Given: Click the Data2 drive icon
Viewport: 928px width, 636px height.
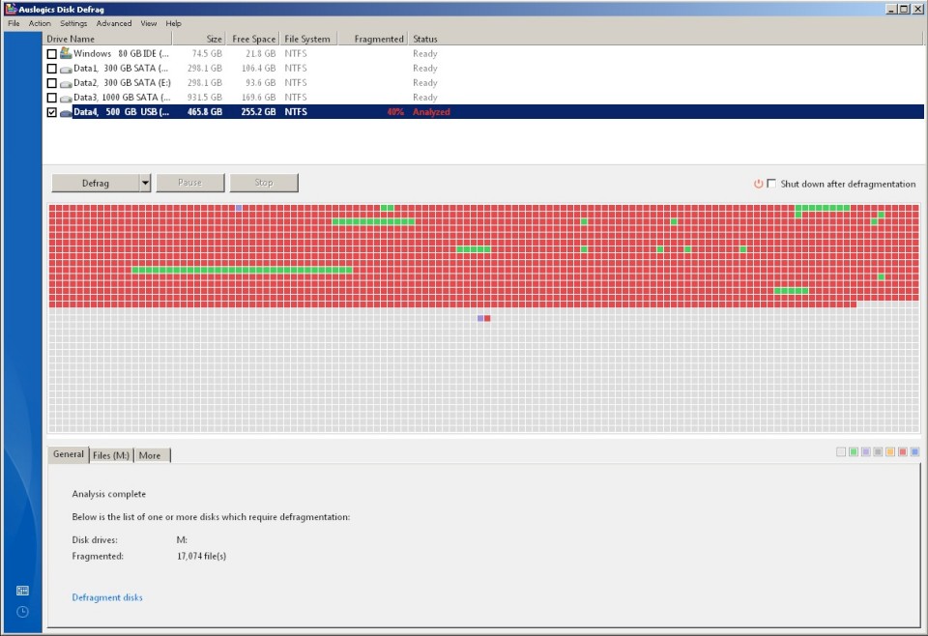Looking at the screenshot, I should [x=66, y=83].
